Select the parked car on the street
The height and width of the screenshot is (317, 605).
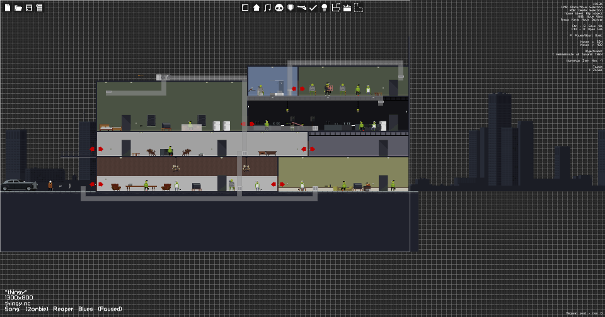pos(20,185)
